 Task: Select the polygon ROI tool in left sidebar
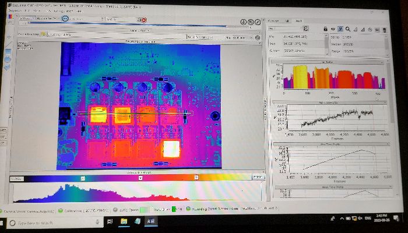coord(7,68)
